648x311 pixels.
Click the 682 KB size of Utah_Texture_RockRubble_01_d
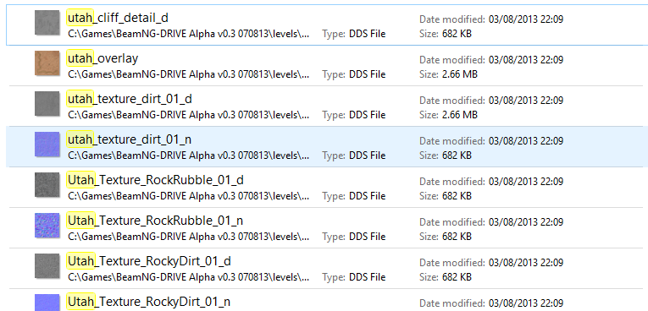[457, 196]
